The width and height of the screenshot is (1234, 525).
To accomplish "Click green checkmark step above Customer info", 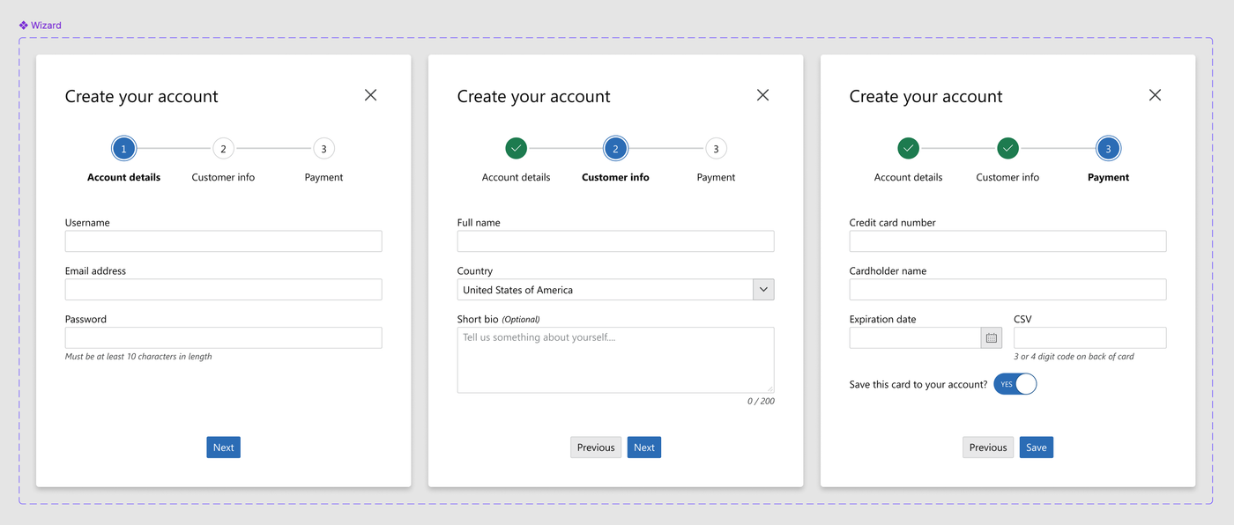I will point(1007,149).
